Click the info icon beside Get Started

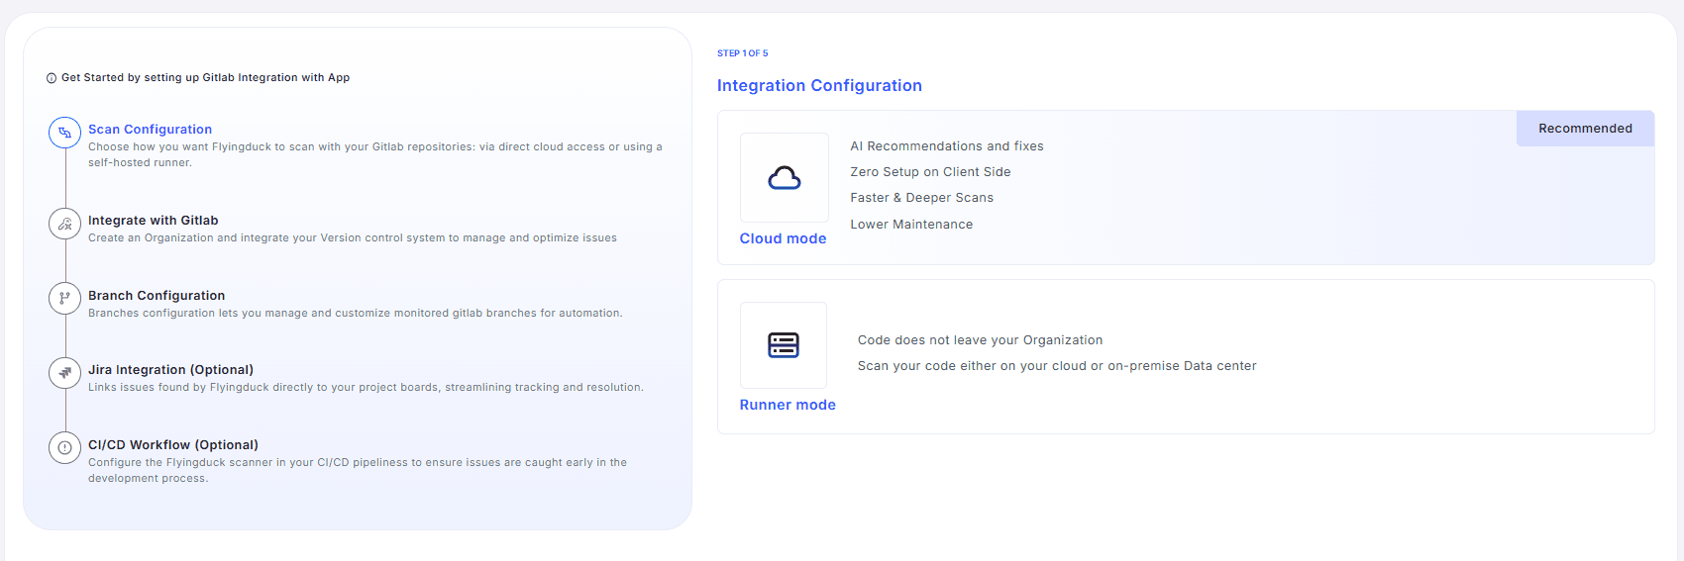tap(52, 78)
